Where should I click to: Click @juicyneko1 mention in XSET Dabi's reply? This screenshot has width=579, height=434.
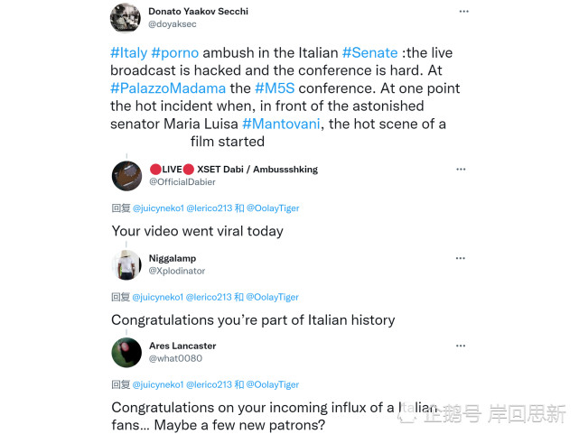pyautogui.click(x=159, y=208)
